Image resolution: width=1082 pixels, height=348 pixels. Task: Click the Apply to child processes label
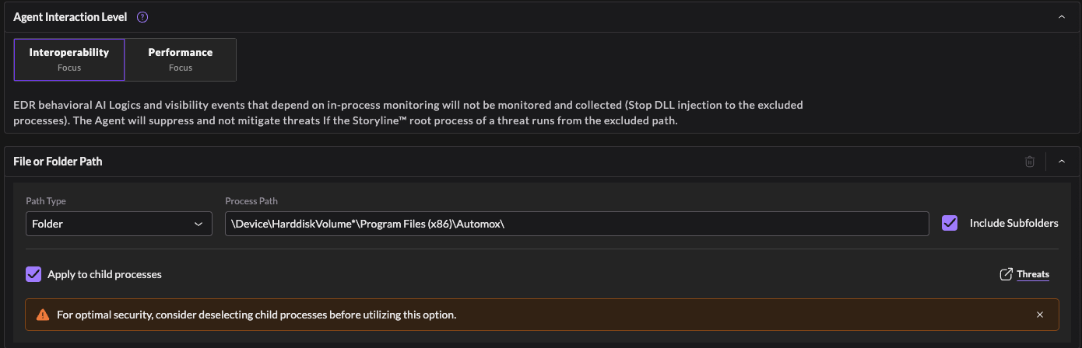point(104,274)
